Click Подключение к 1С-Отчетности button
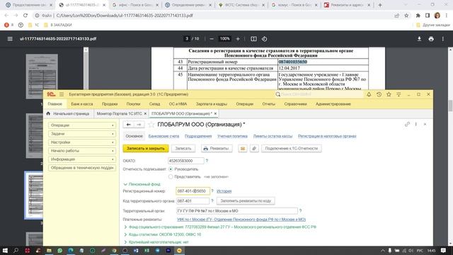The width and height of the screenshot is (453, 255). (291, 148)
